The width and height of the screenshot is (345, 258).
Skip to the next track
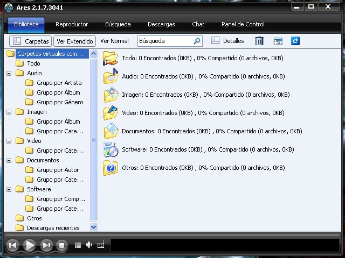pos(46,245)
